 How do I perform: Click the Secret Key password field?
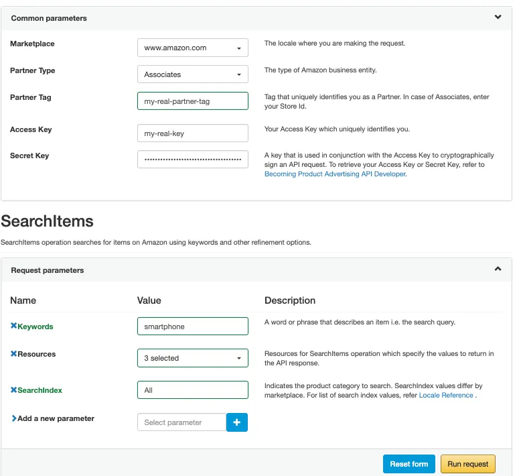[x=192, y=160]
